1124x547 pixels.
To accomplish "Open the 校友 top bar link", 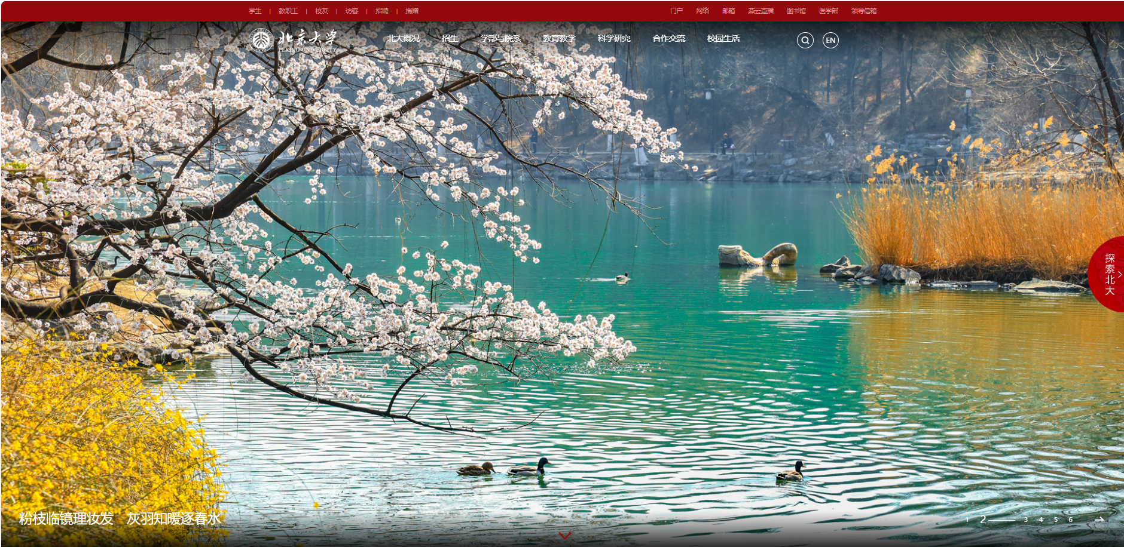I will click(322, 11).
